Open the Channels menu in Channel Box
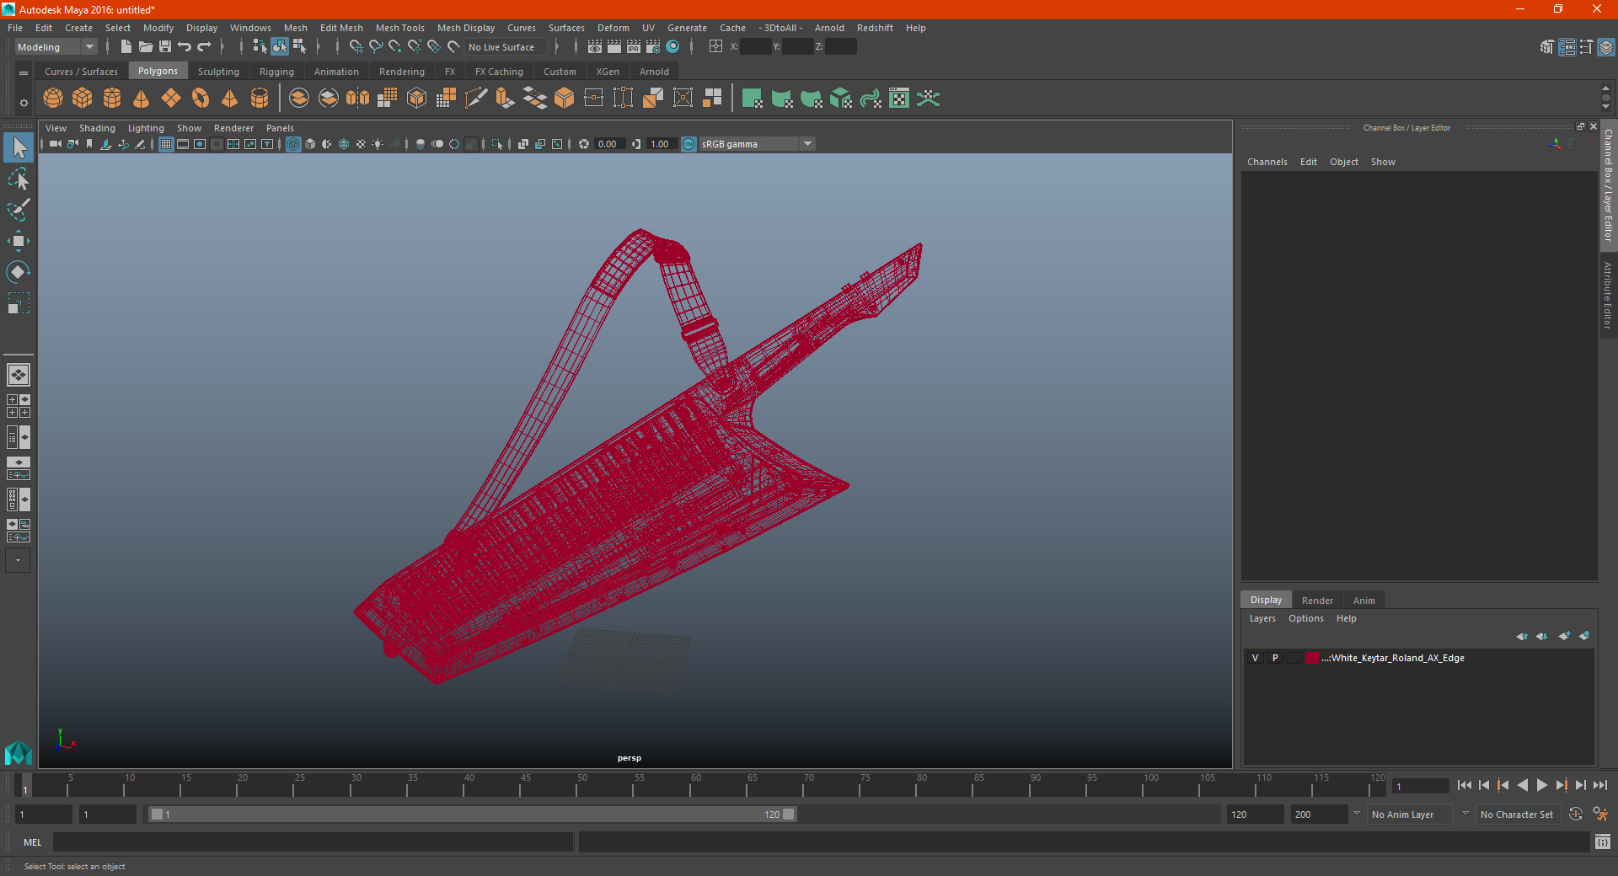The image size is (1618, 876). [1267, 162]
